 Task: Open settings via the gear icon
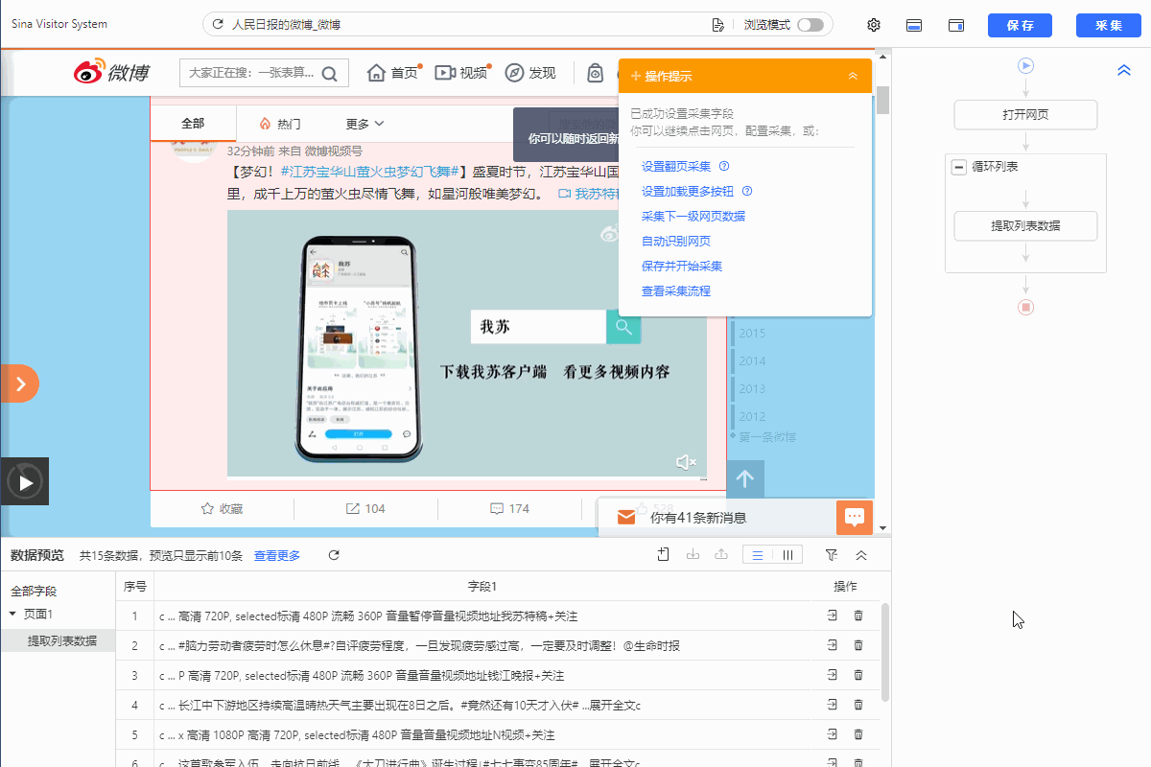point(874,25)
